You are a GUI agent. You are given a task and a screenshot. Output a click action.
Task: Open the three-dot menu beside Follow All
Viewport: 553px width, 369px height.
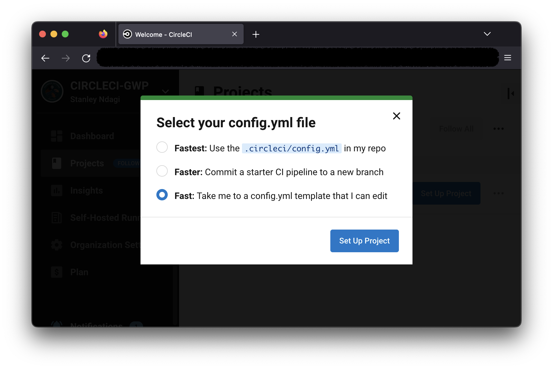499,129
